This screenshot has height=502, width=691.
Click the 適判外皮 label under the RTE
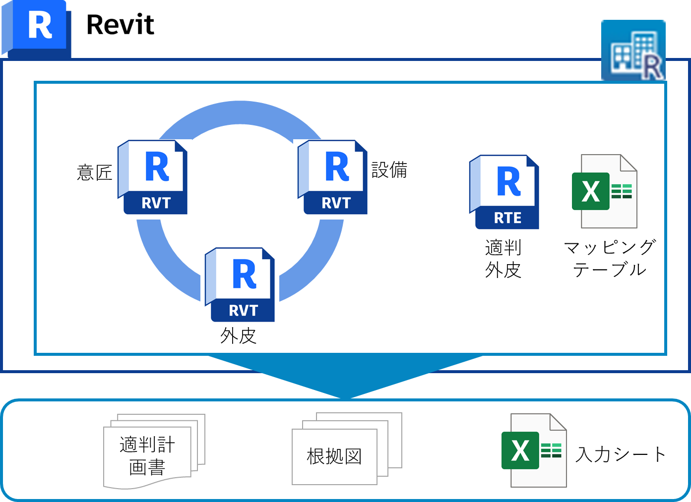tap(503, 259)
